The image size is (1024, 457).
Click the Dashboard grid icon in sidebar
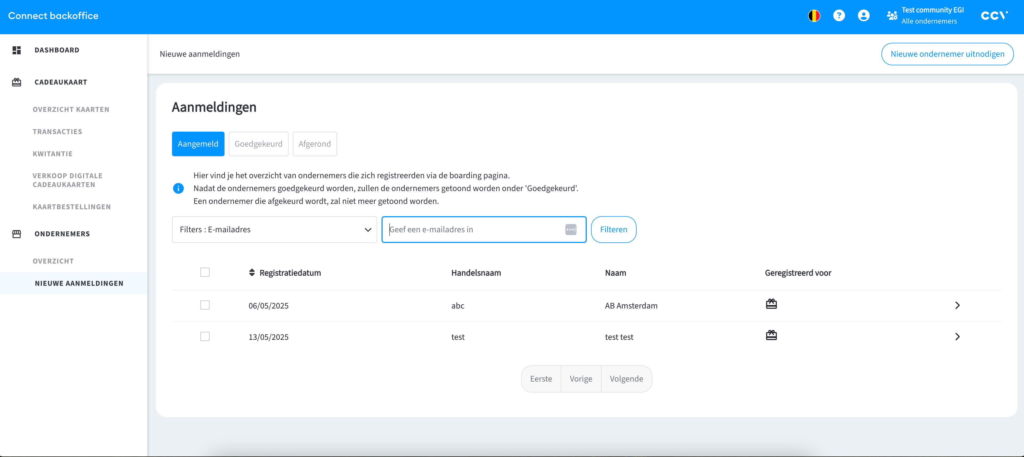[x=17, y=50]
